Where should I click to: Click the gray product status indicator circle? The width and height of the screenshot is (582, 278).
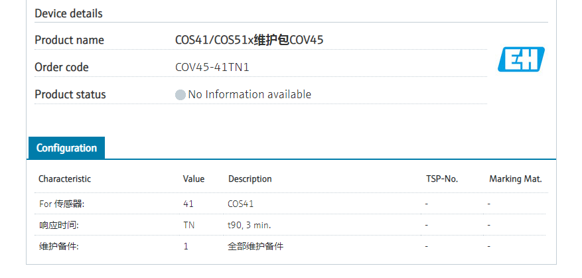pos(180,95)
